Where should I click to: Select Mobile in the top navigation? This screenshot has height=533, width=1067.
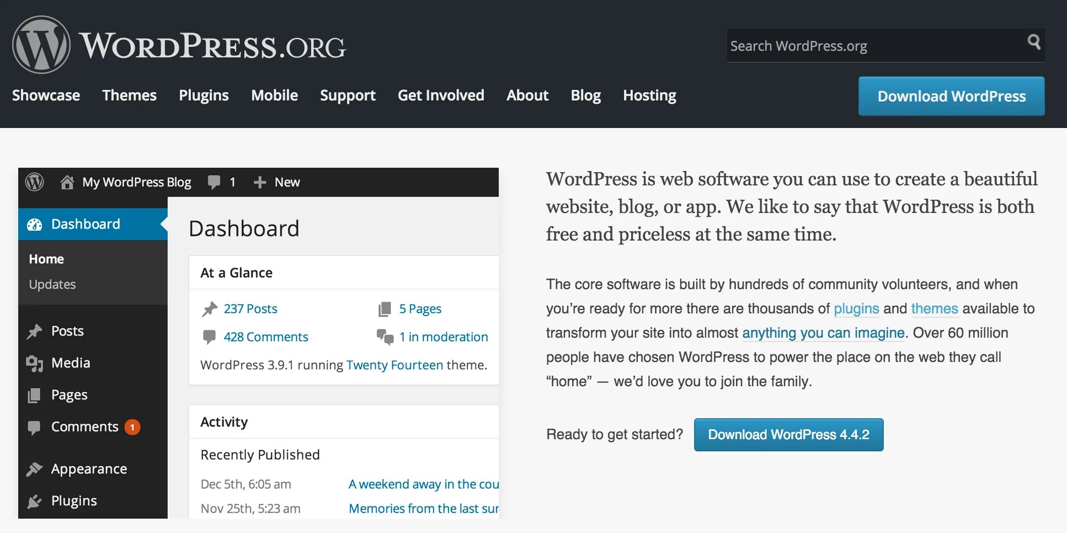tap(275, 95)
